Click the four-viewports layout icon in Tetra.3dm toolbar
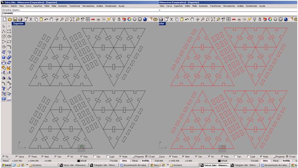This screenshot has height=168, width=298. (88, 19)
